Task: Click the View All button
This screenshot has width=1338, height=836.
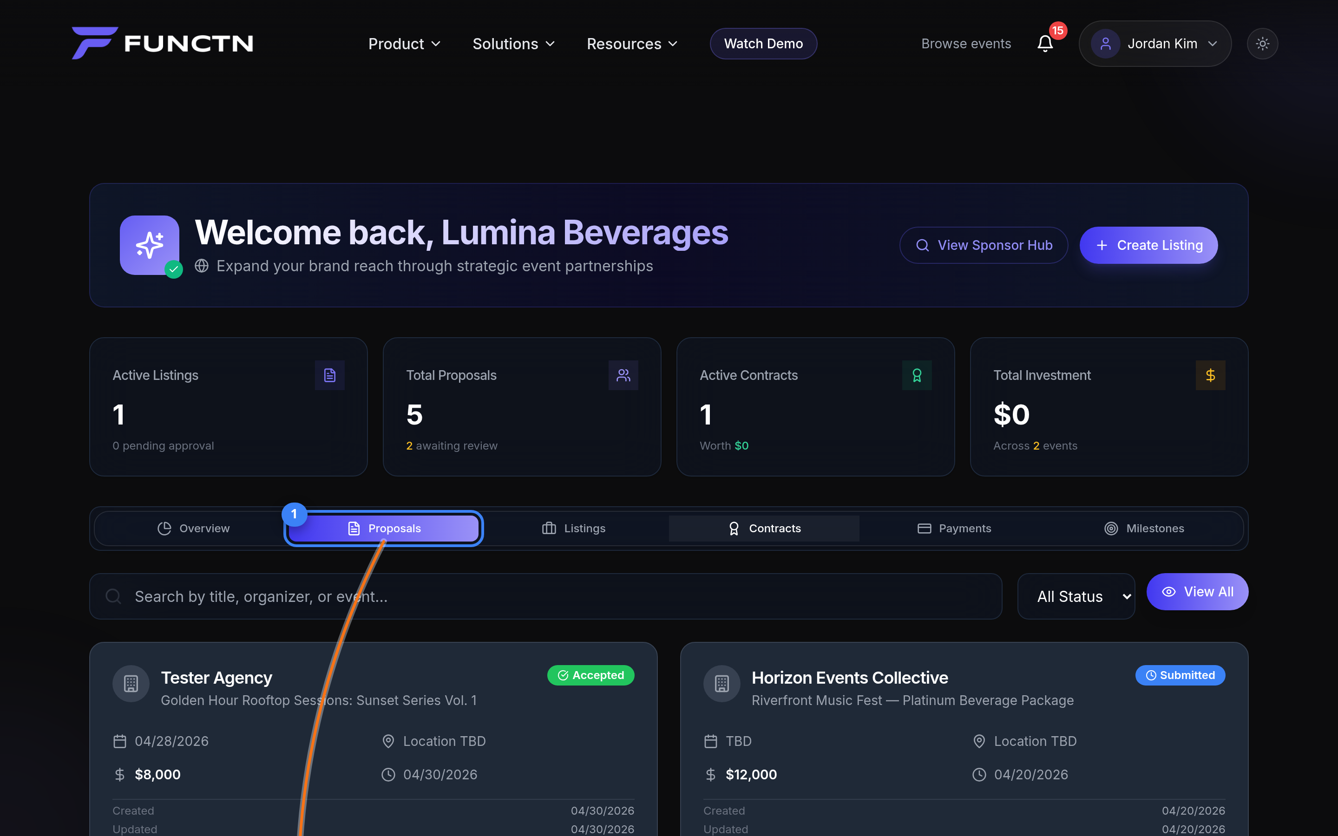Action: tap(1197, 592)
